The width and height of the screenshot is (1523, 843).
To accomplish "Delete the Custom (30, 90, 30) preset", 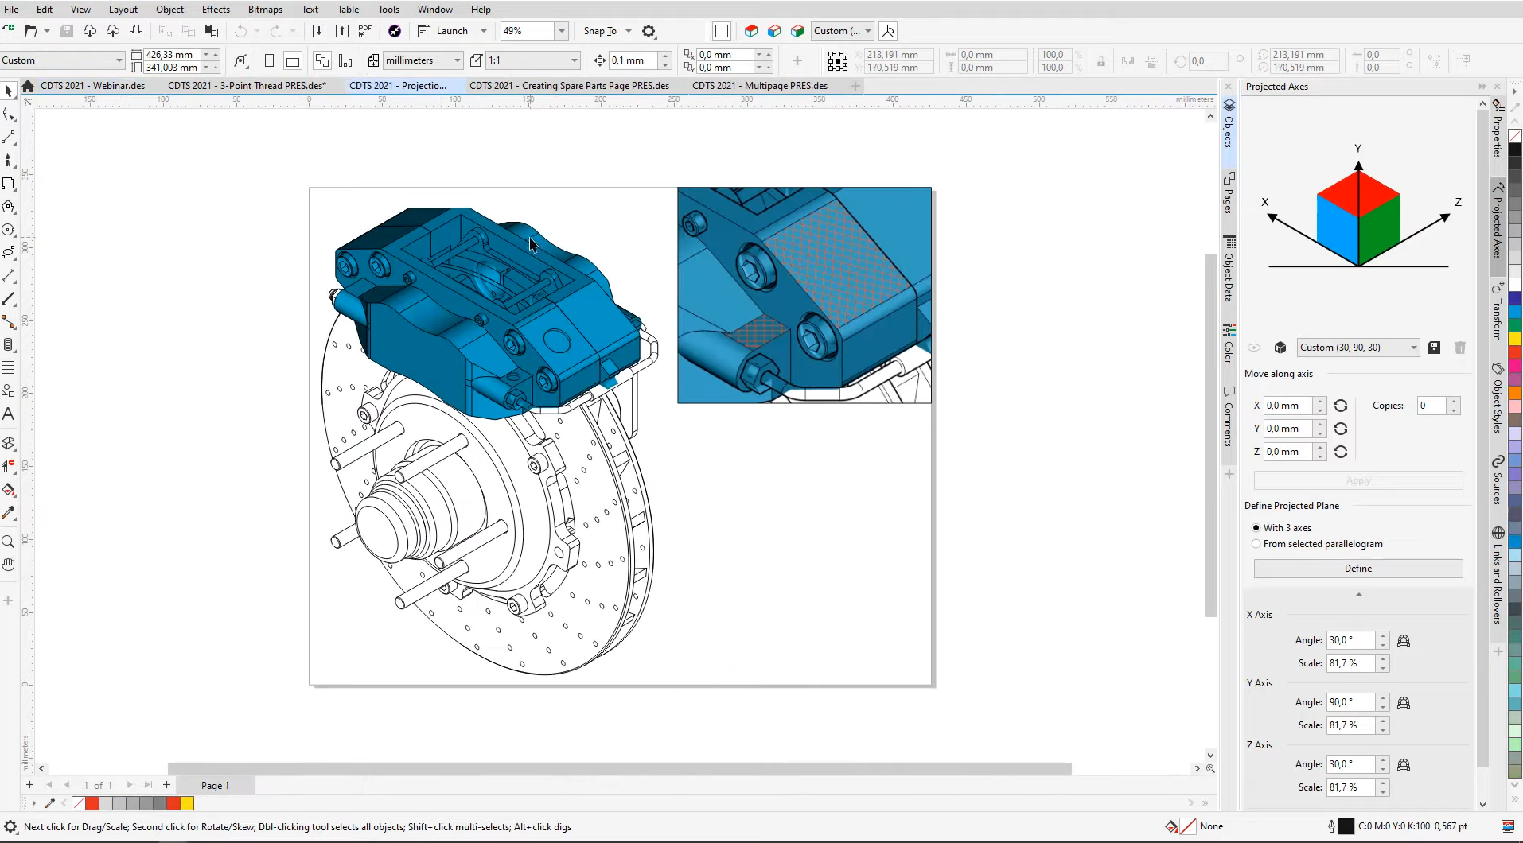I will 1460,348.
